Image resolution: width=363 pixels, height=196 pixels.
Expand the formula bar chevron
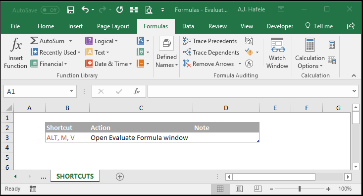tap(354, 91)
